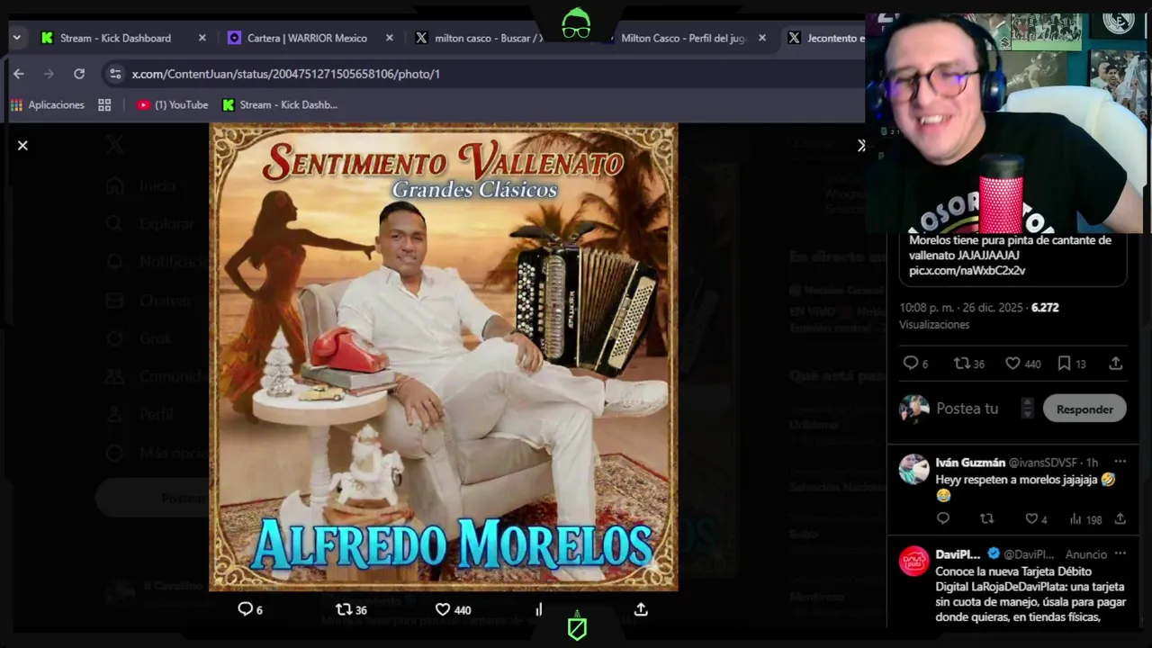Open the tab search dropdown arrow
Viewport: 1152px width, 648px height.
16,38
